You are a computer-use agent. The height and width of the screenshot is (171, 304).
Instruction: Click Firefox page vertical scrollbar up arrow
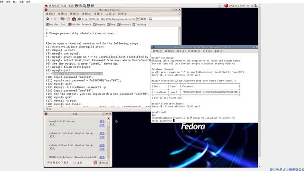180,28
